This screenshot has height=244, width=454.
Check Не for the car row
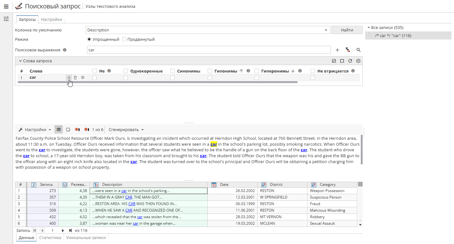coord(94,78)
